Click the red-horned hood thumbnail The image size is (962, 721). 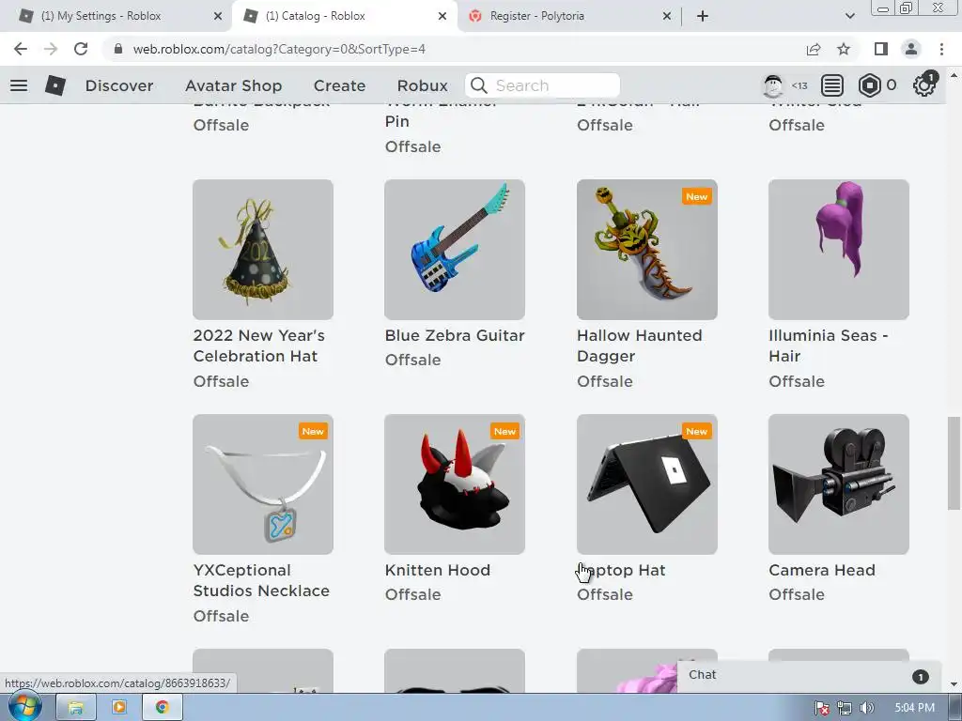455,484
